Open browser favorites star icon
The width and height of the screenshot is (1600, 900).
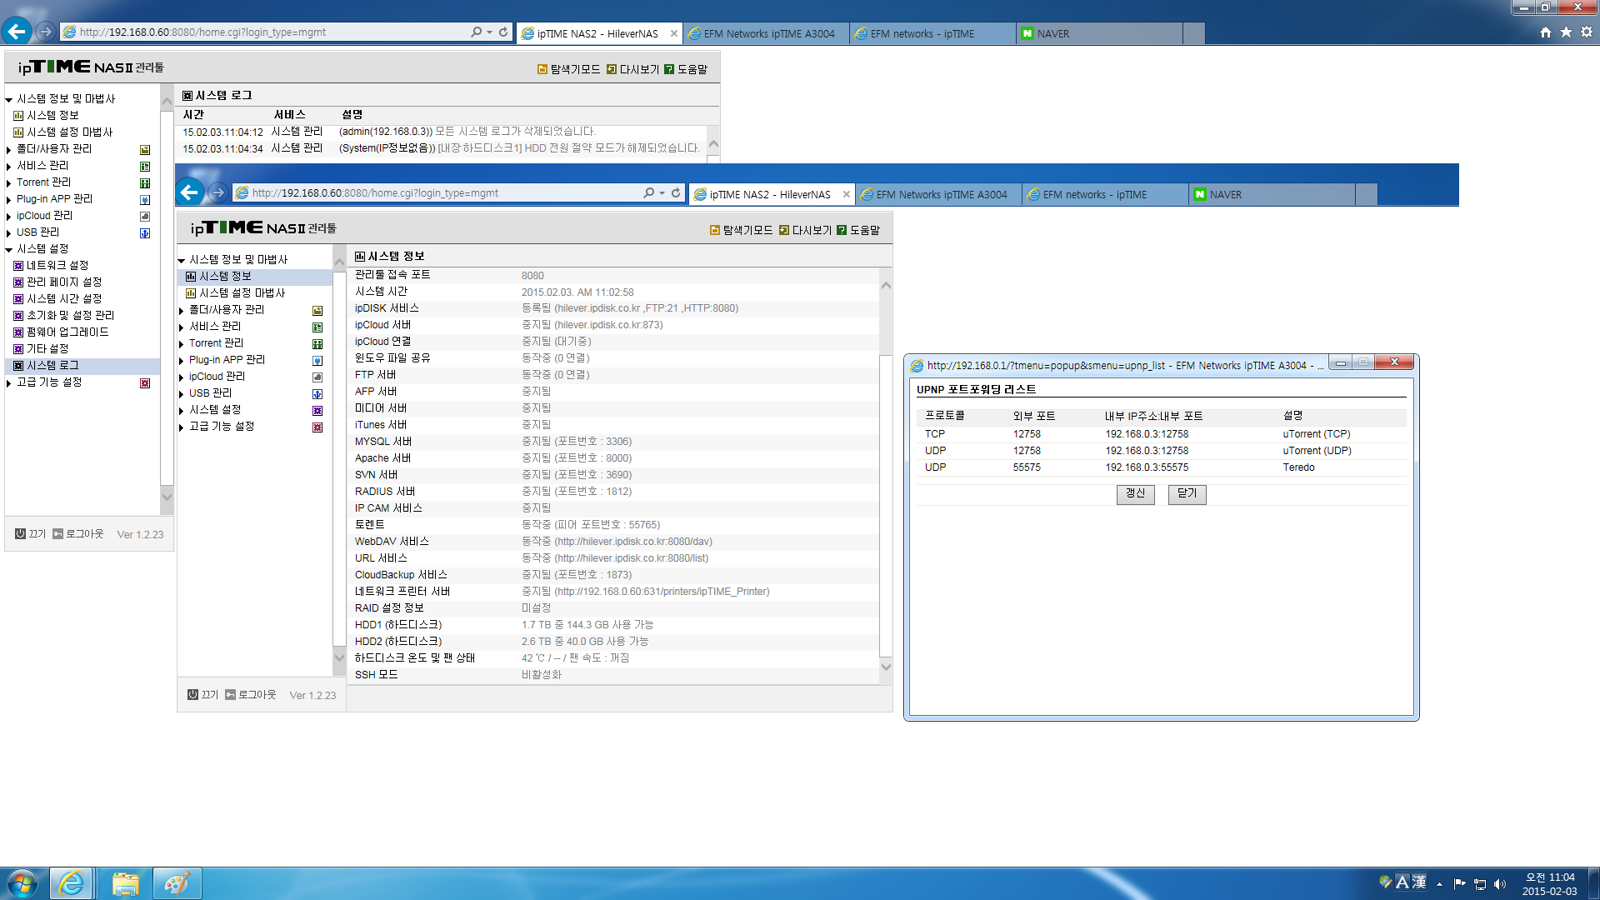[1567, 32]
